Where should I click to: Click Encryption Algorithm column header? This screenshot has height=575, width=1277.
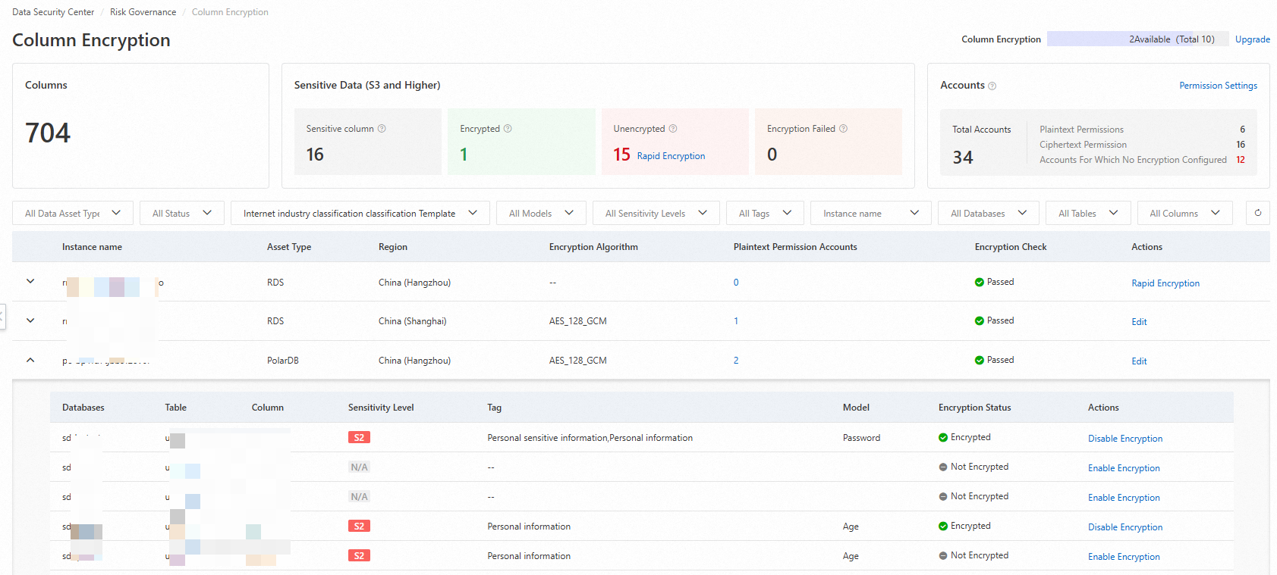(593, 247)
